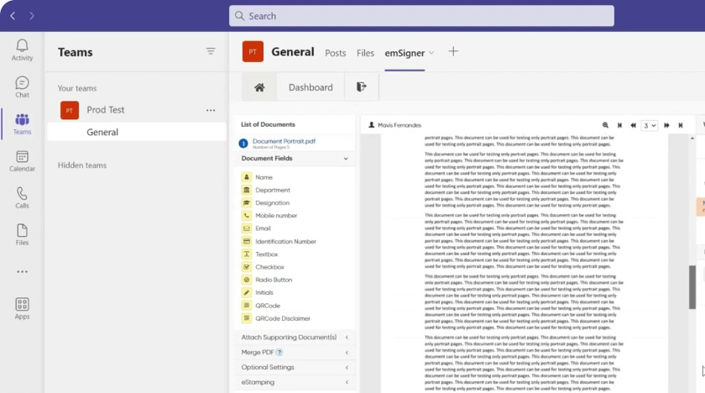Click the logout icon beside Dashboard

362,87
